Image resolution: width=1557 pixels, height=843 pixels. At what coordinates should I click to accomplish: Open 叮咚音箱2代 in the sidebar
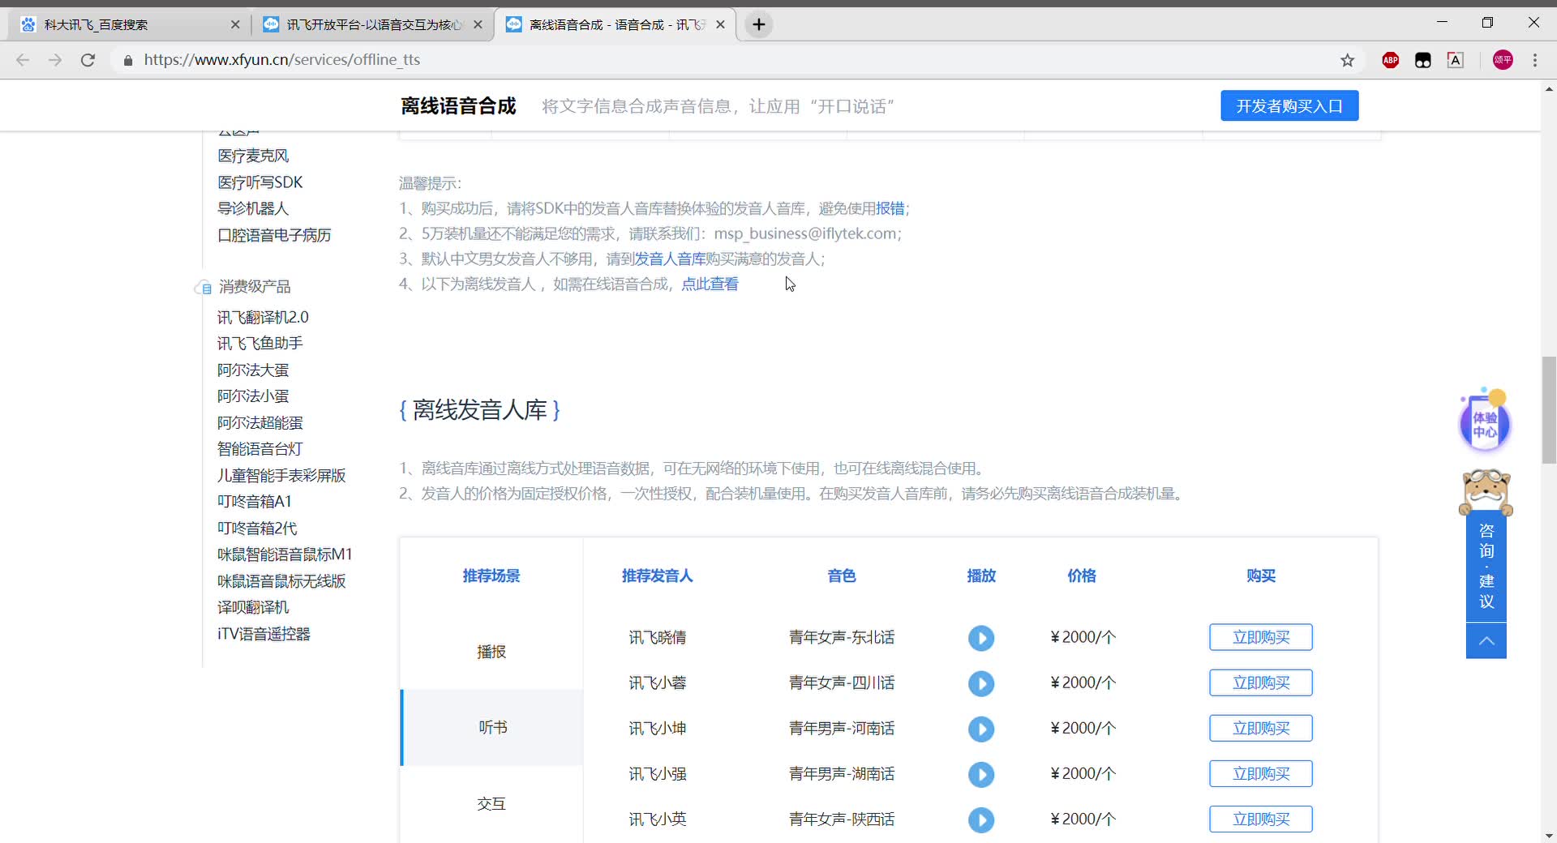pyautogui.click(x=257, y=528)
